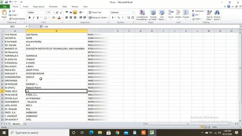The width and height of the screenshot is (242, 136).
Task: Toggle Align Text Left
Action: click(x=67, y=18)
